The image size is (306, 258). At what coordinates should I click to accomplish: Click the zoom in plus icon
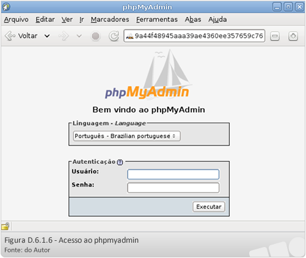click(x=293, y=36)
